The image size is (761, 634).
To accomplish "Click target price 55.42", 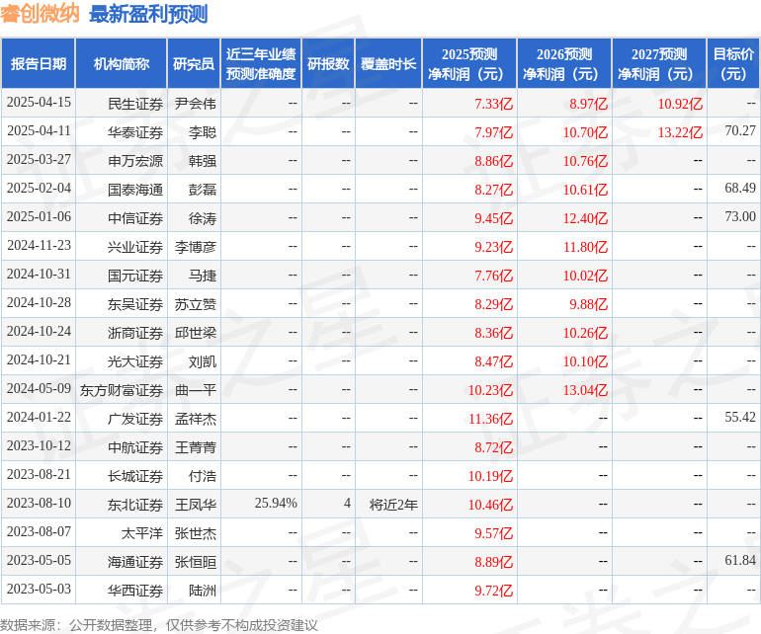I will (740, 417).
